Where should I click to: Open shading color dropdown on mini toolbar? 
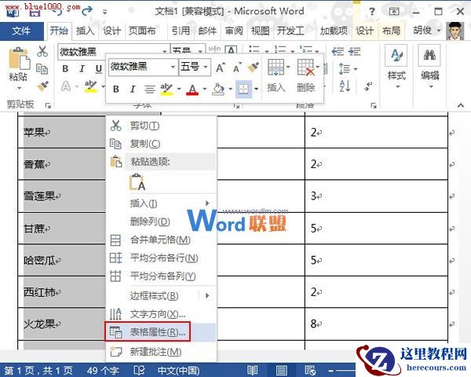(x=230, y=89)
